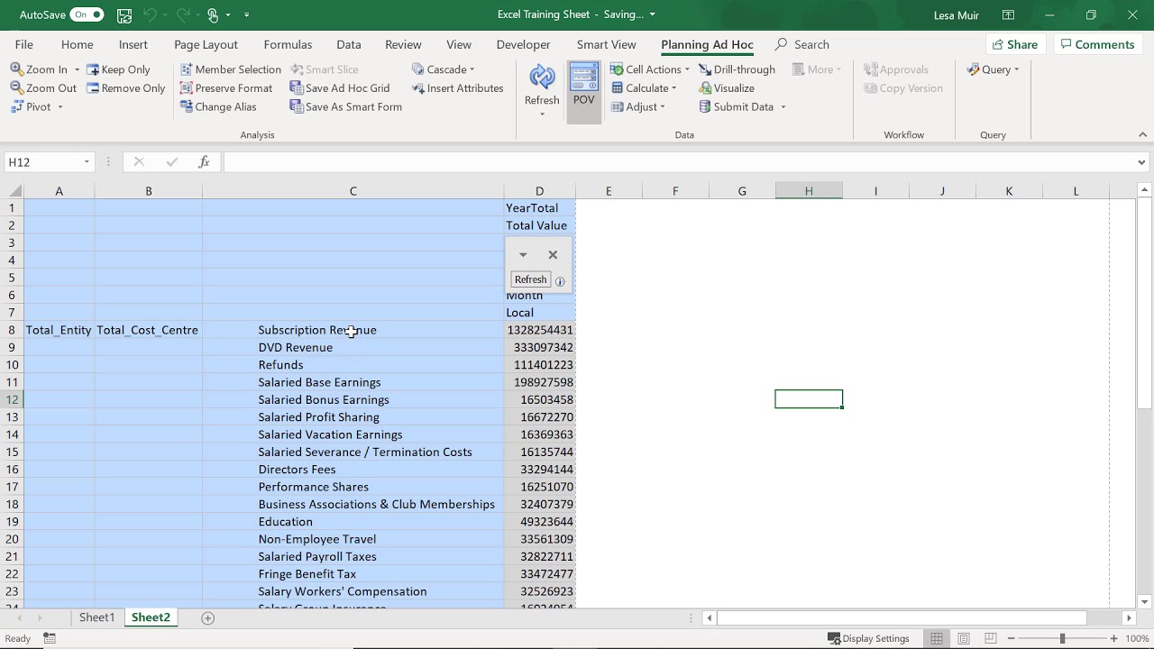Collapse the ribbon
Viewport: 1154px width, 649px height.
coord(1143,135)
